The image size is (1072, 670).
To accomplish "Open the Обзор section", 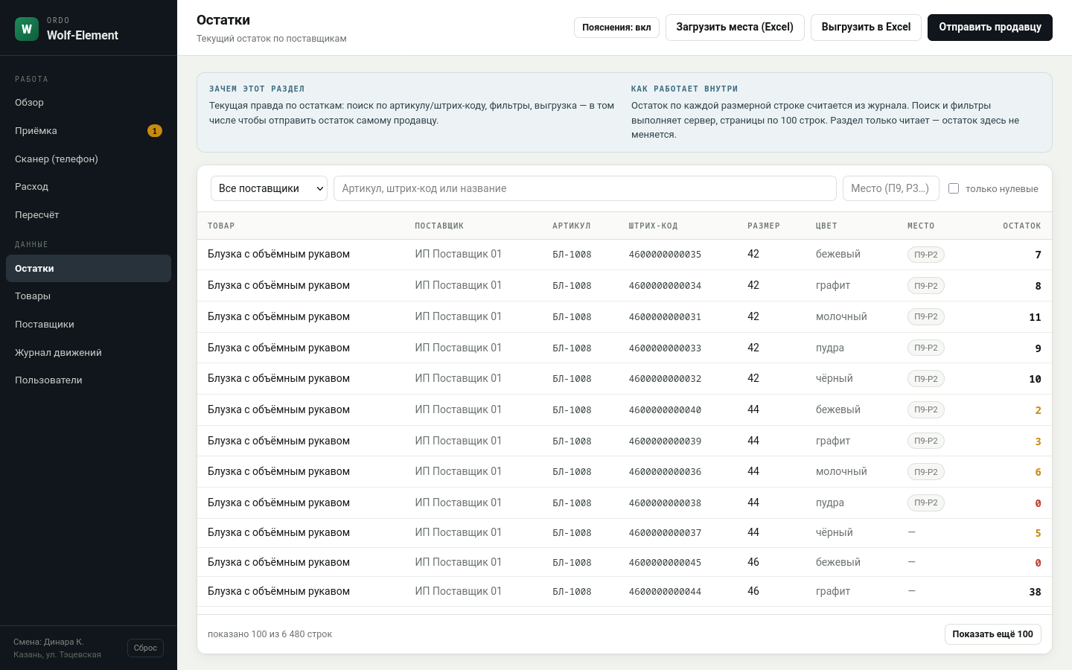I will (89, 103).
